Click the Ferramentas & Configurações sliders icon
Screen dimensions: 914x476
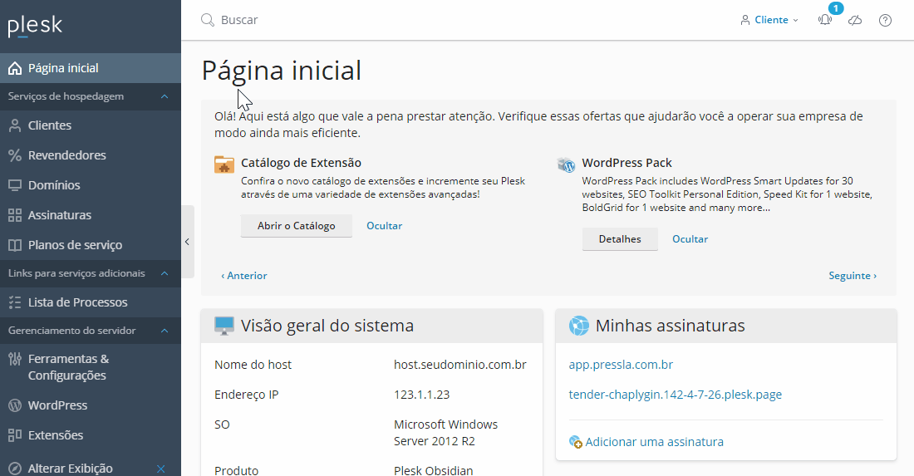tap(15, 359)
